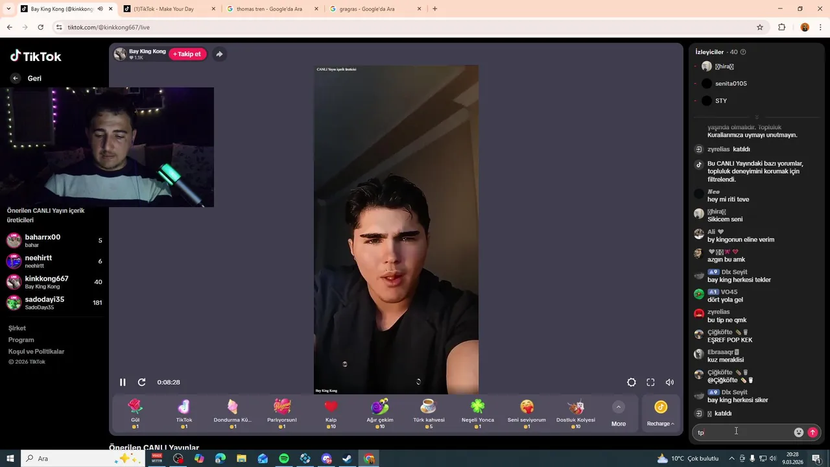Send the chat message
This screenshot has height=467, width=830.
click(x=812, y=432)
